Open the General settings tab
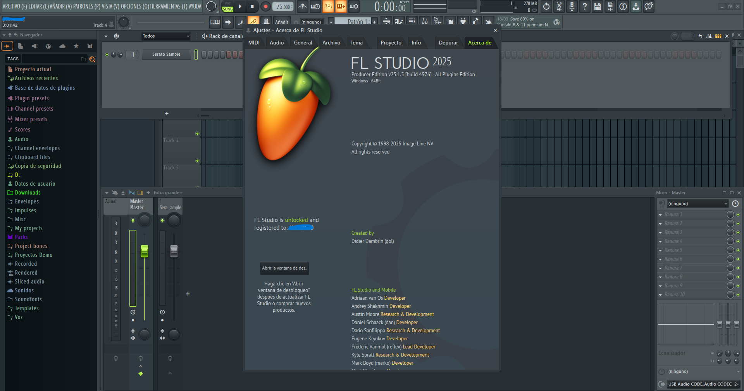 303,43
